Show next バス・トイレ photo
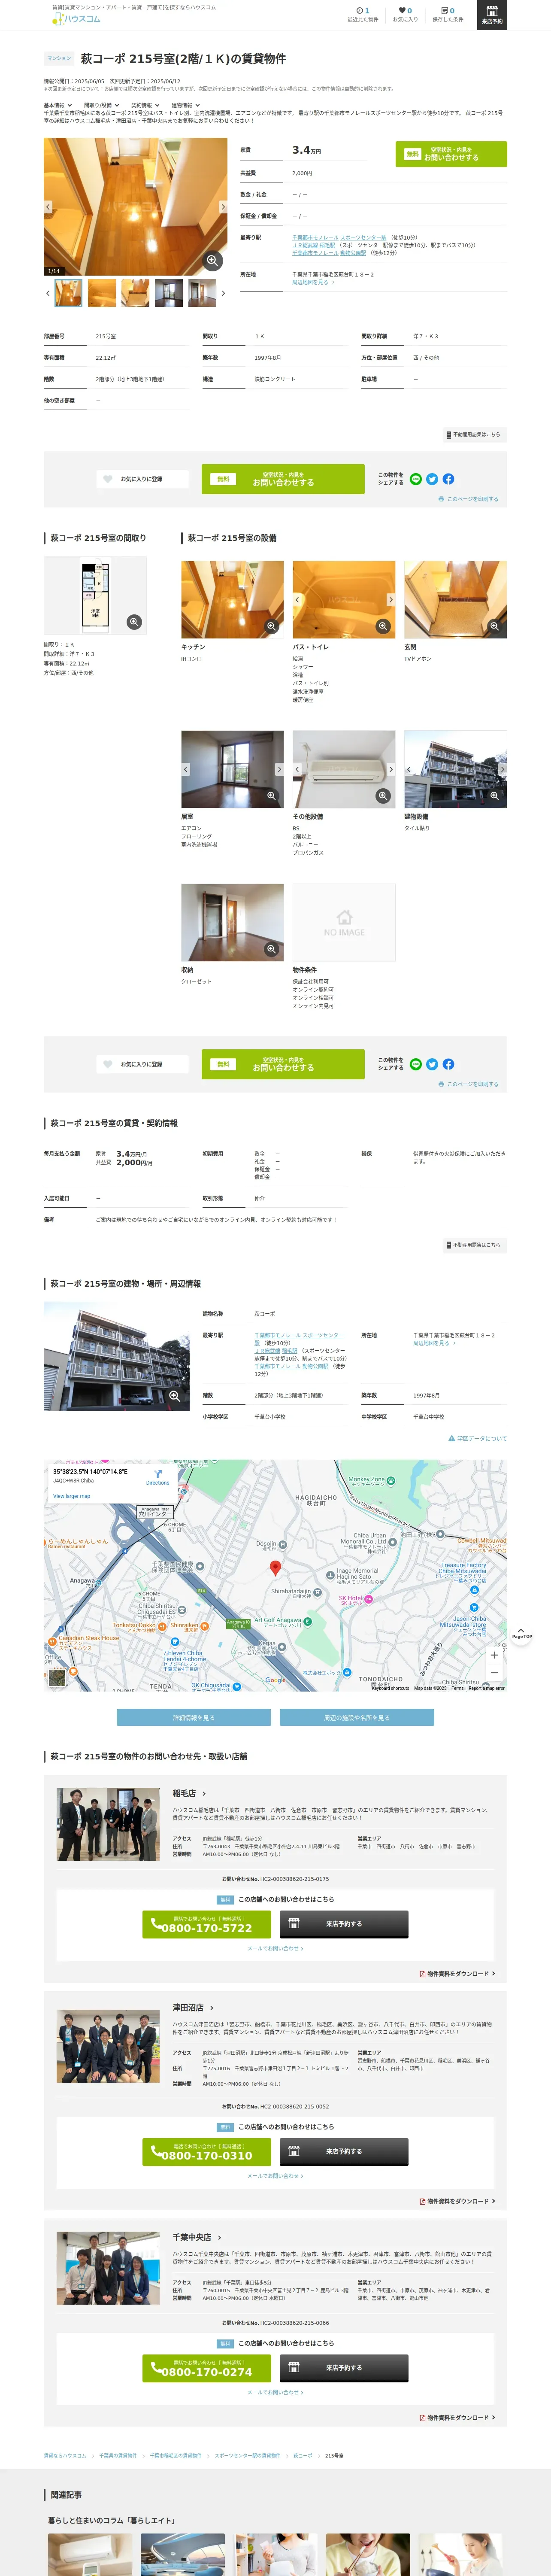Viewport: 551px width, 2576px height. click(x=391, y=600)
